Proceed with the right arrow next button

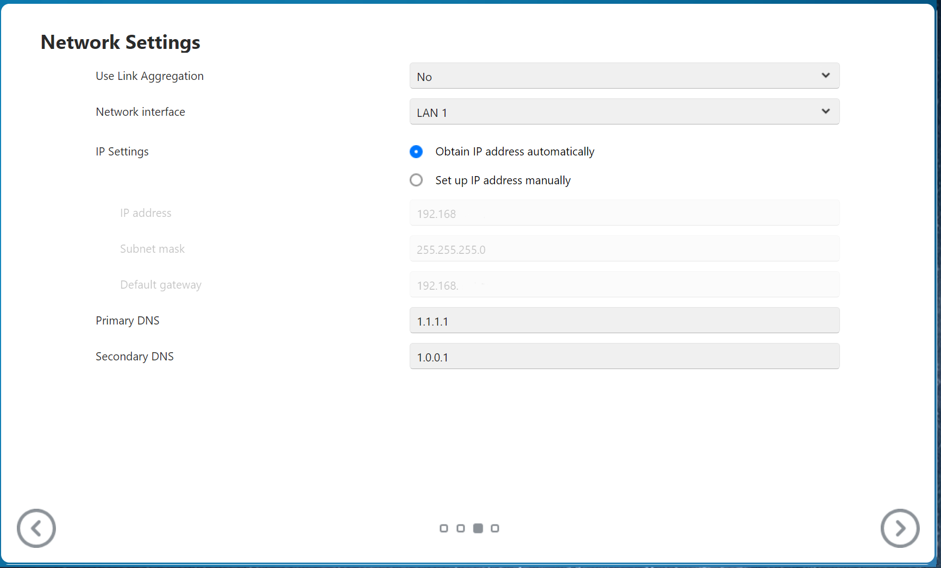point(900,528)
